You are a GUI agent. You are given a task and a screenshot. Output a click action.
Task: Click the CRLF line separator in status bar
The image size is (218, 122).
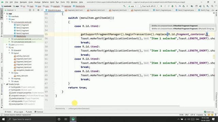(187, 115)
